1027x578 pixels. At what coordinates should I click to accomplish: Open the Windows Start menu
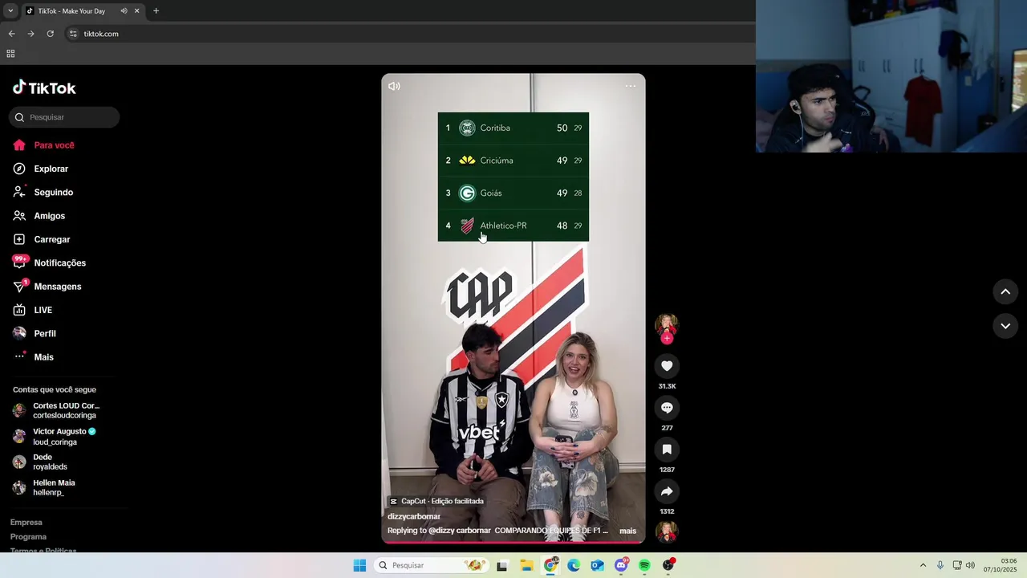click(x=359, y=565)
